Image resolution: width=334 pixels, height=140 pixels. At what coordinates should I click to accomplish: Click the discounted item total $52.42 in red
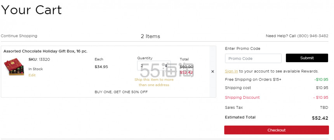pyautogui.click(x=186, y=72)
